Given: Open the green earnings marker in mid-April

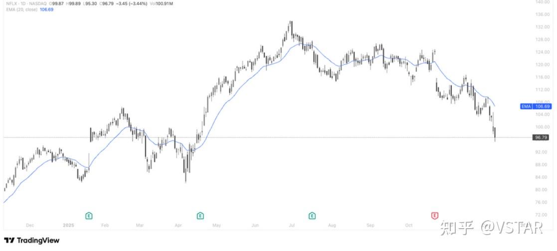Looking at the screenshot, I should pos(200,215).
